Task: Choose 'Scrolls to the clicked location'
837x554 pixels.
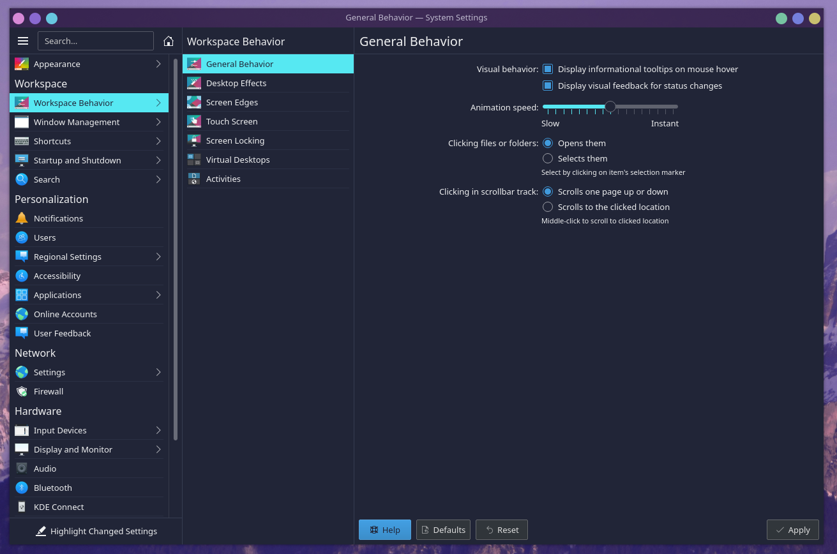Action: [548, 207]
